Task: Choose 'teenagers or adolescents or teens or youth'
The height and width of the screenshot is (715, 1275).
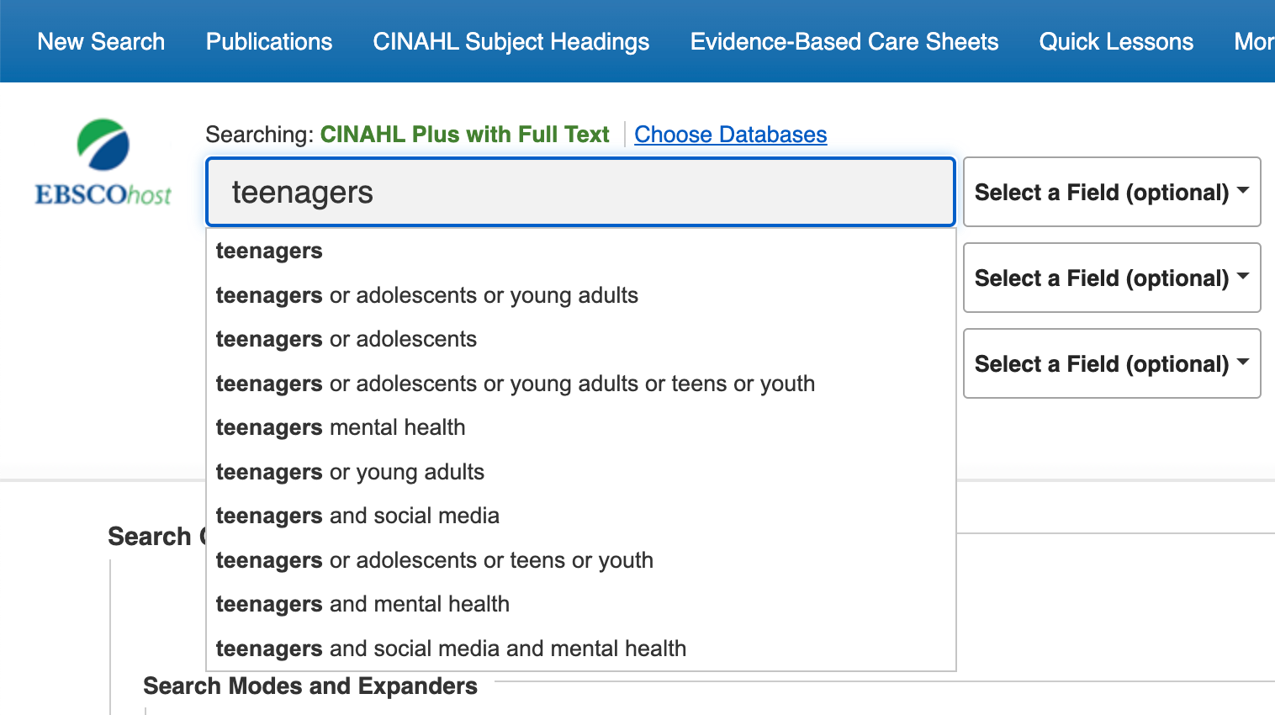Action: click(x=580, y=560)
